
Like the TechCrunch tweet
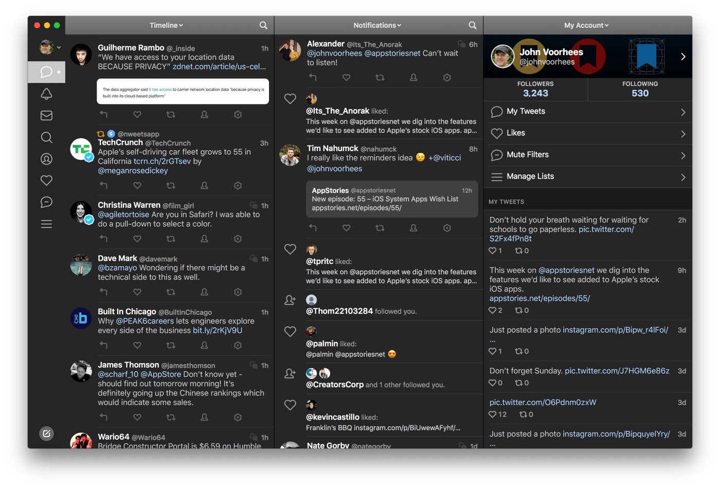(137, 185)
